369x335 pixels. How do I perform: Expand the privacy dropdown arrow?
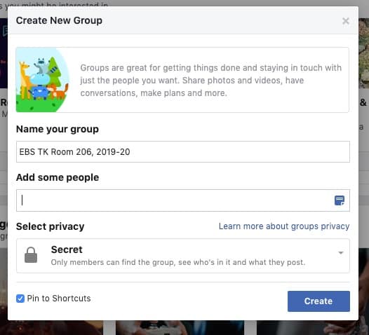(x=340, y=253)
